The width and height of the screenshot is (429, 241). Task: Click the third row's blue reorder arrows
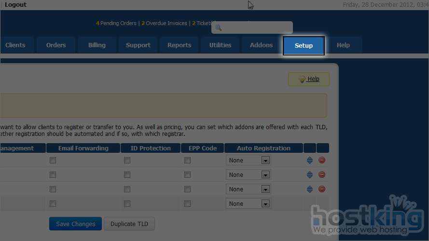point(310,189)
